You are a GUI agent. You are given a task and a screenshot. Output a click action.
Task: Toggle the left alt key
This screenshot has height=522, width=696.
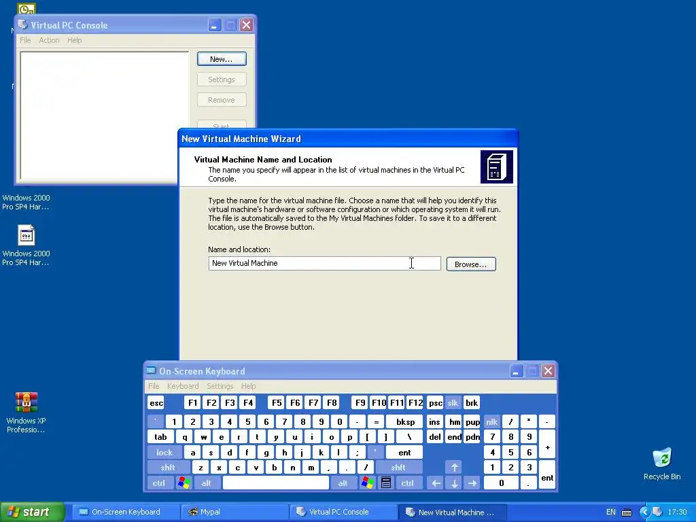[x=207, y=483]
